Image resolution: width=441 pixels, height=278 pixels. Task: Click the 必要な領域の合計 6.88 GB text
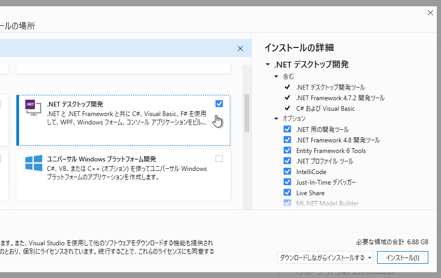click(392, 242)
